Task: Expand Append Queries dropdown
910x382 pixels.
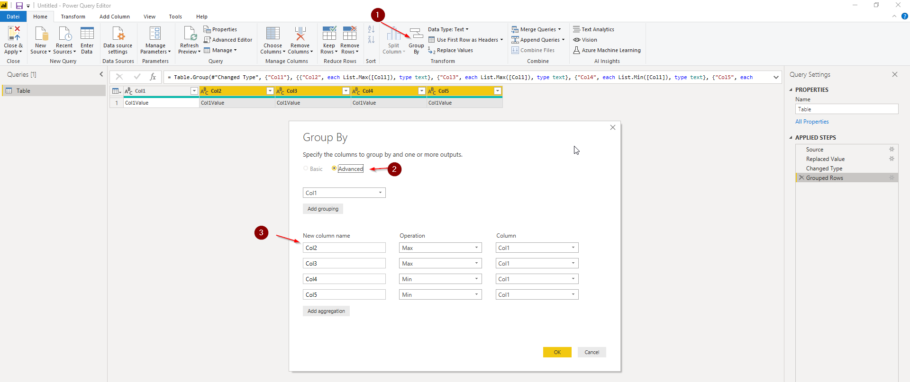Action: coord(563,40)
